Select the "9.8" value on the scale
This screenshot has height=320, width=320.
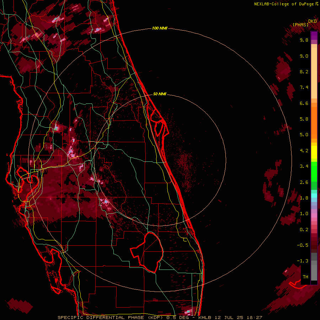(x=304, y=40)
